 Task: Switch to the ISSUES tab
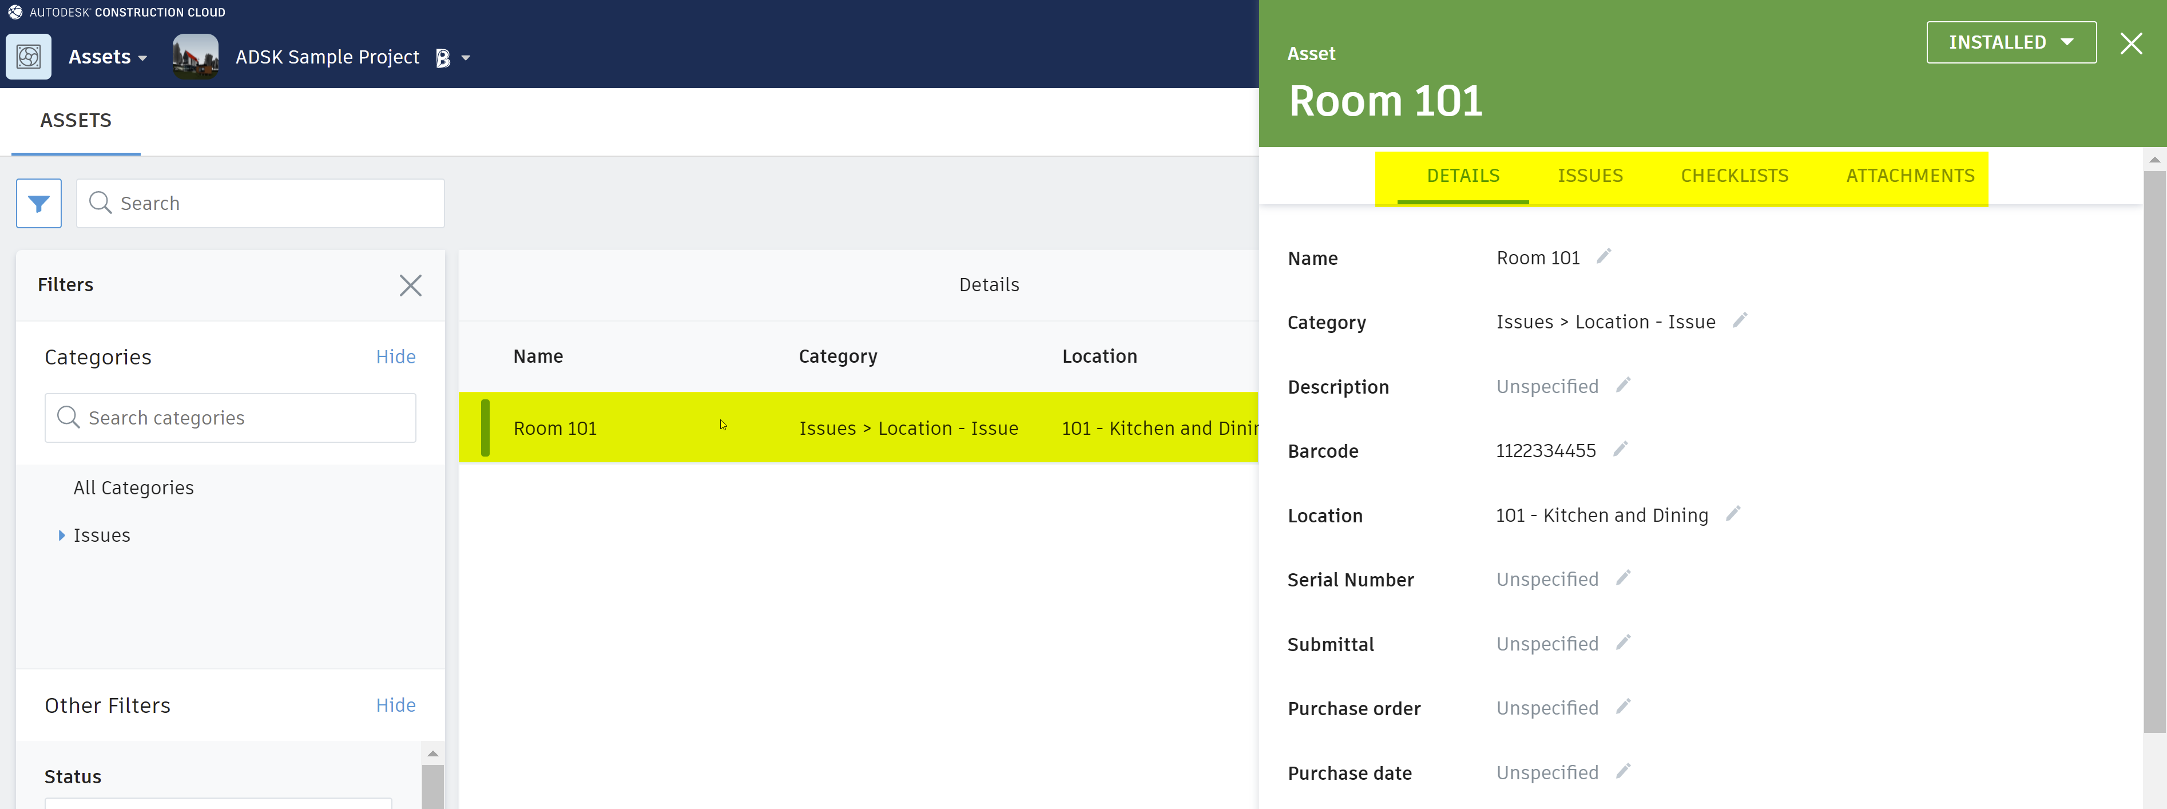(1591, 175)
